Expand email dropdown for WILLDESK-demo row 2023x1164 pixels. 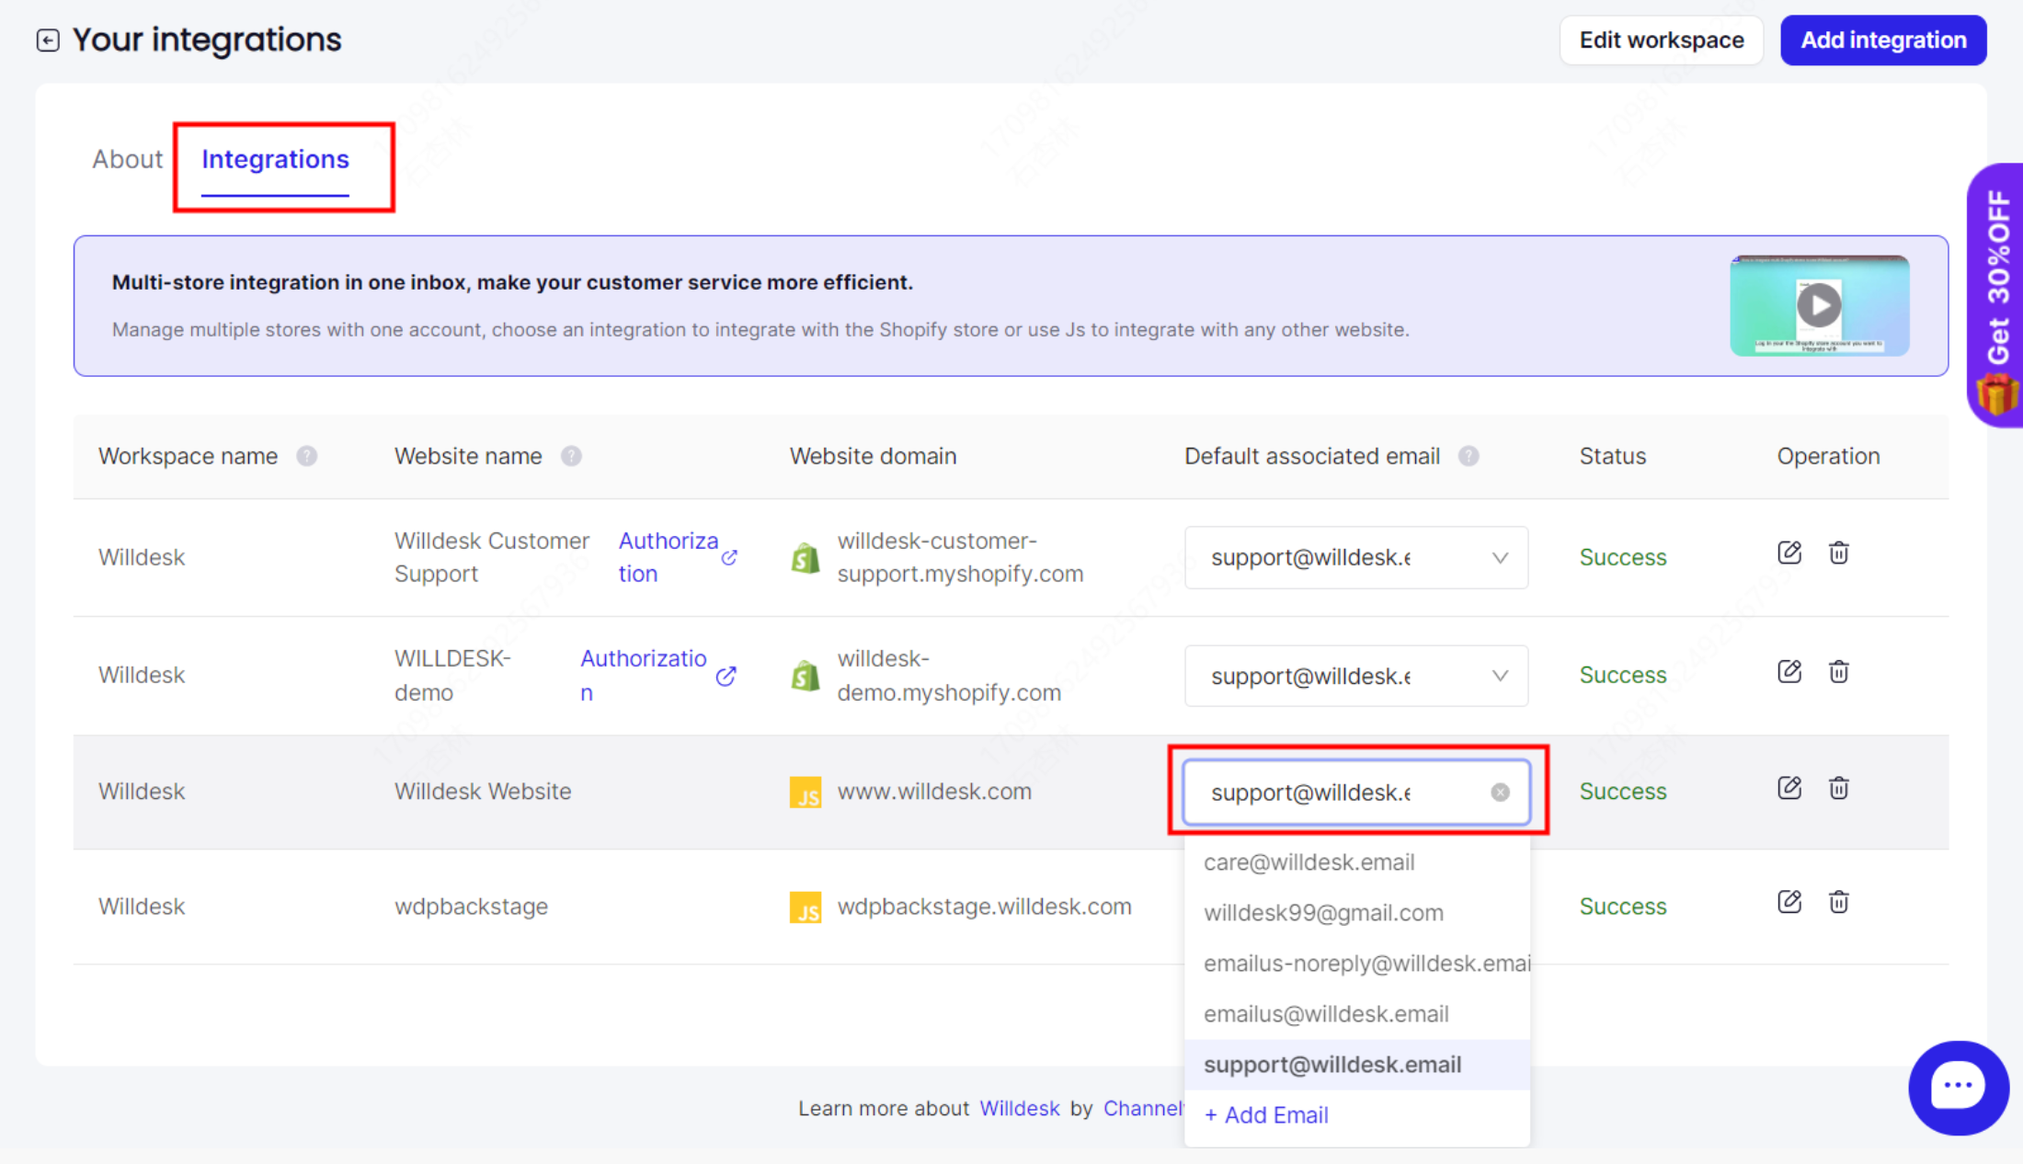point(1356,676)
